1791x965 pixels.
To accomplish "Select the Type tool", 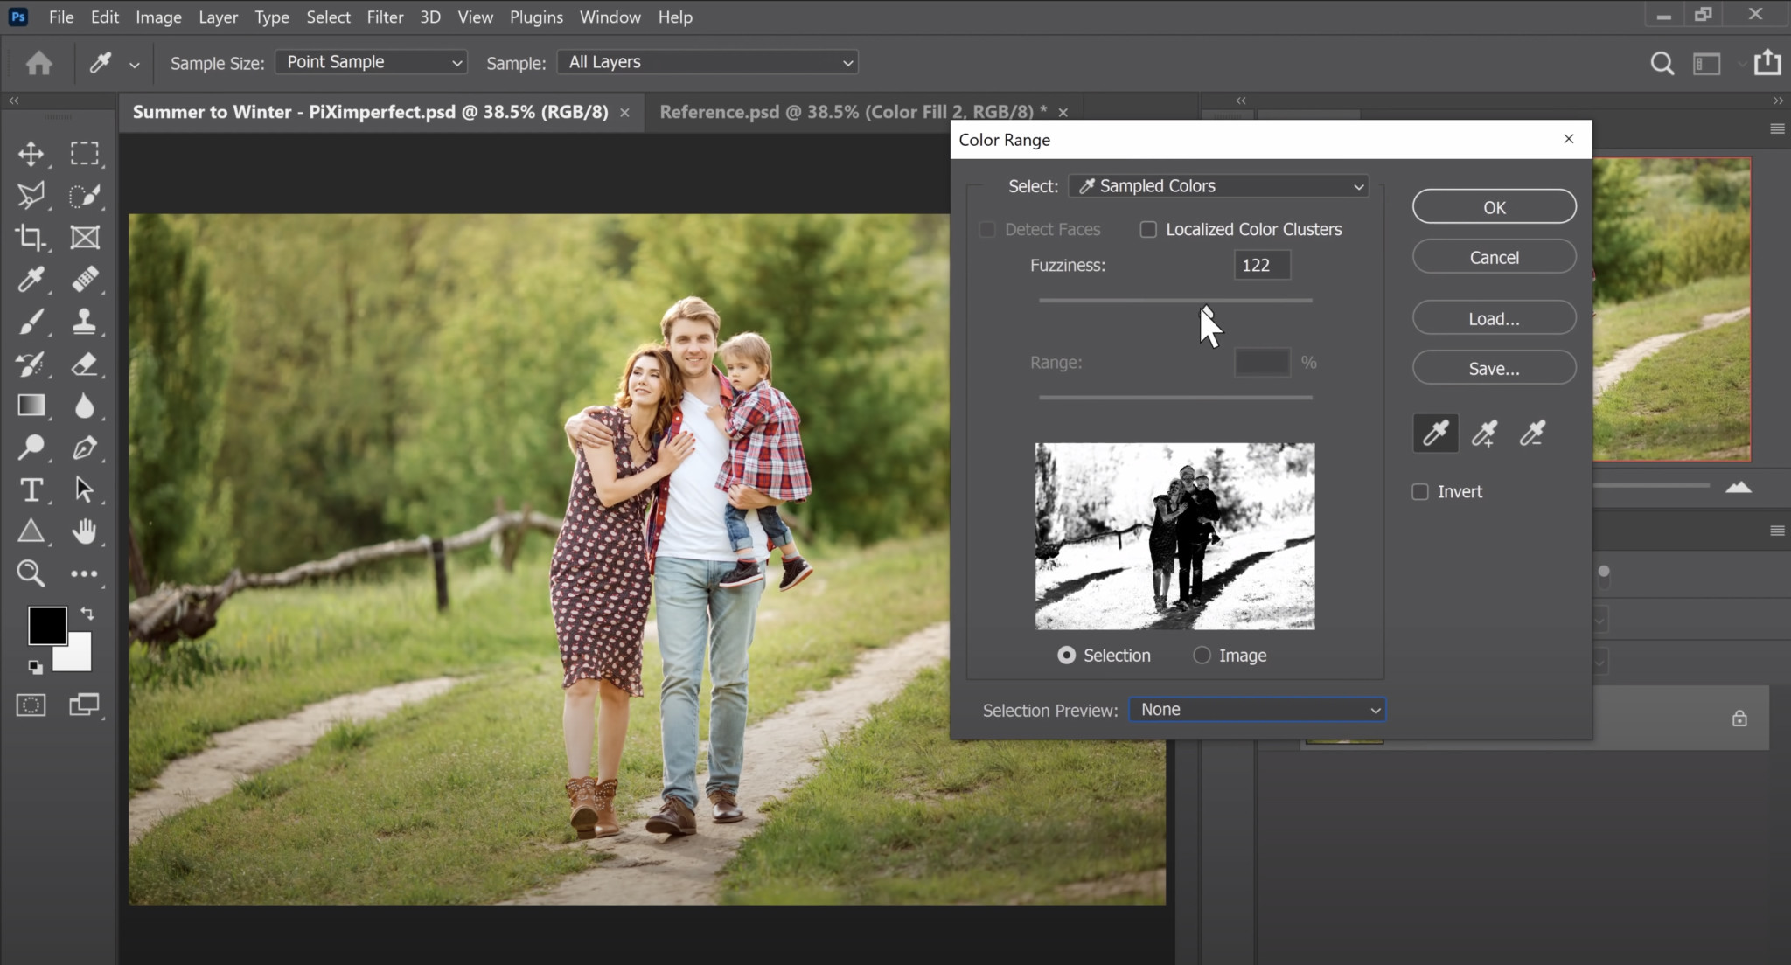I will click(x=31, y=489).
